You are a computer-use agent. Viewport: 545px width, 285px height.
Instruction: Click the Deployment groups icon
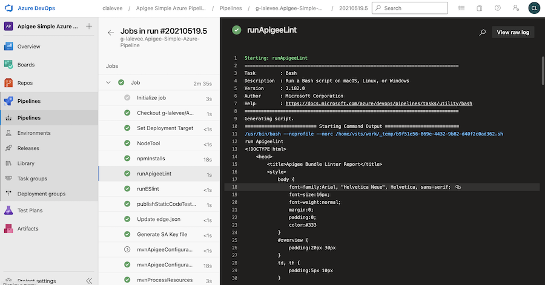point(8,194)
